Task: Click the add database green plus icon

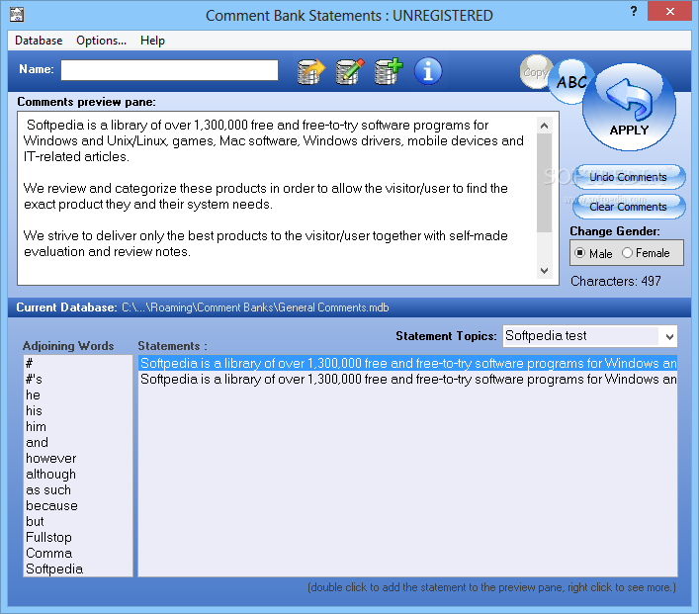Action: (389, 71)
